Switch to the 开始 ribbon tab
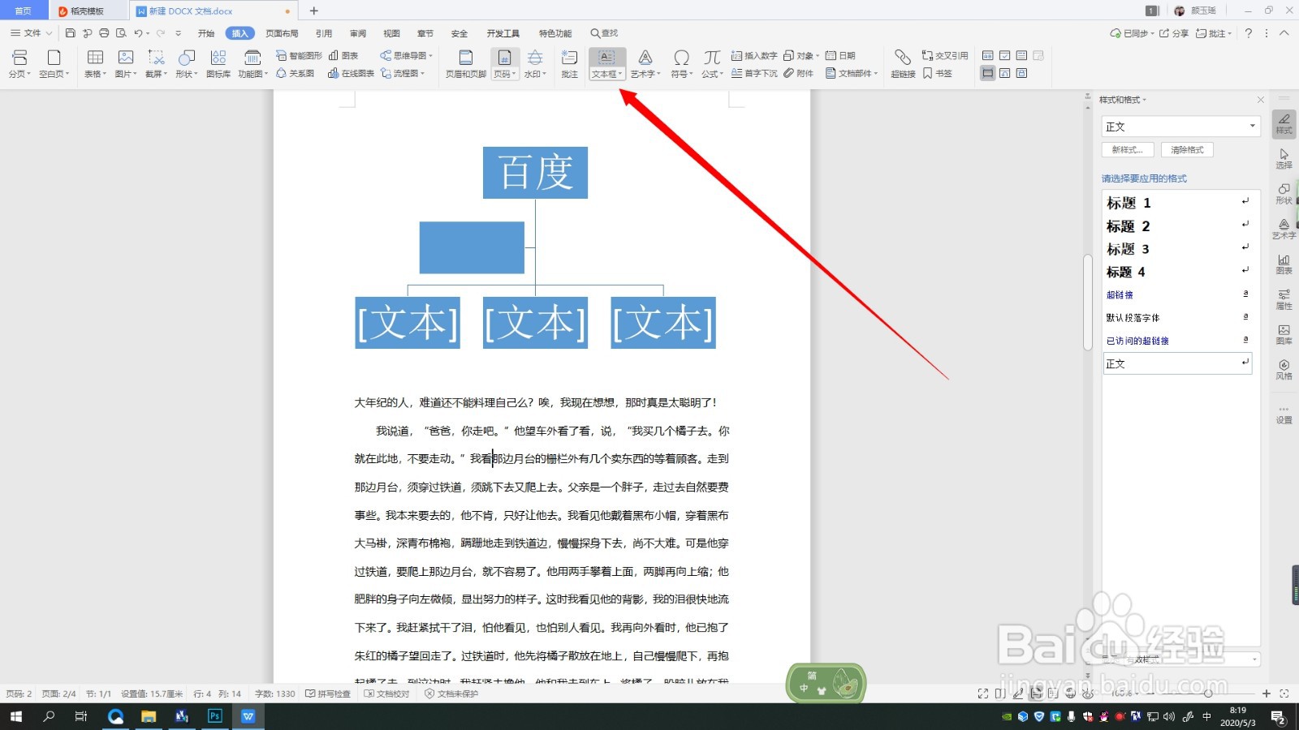The height and width of the screenshot is (730, 1299). 206,33
